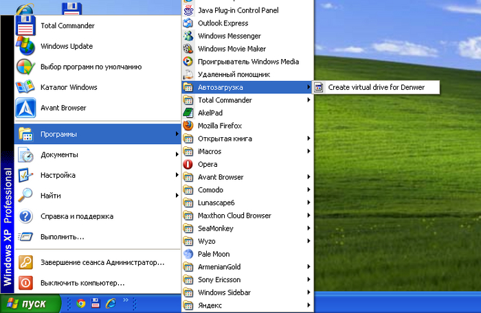
Task: Launch Internet Explorer from the taskbar
Action: (111, 303)
